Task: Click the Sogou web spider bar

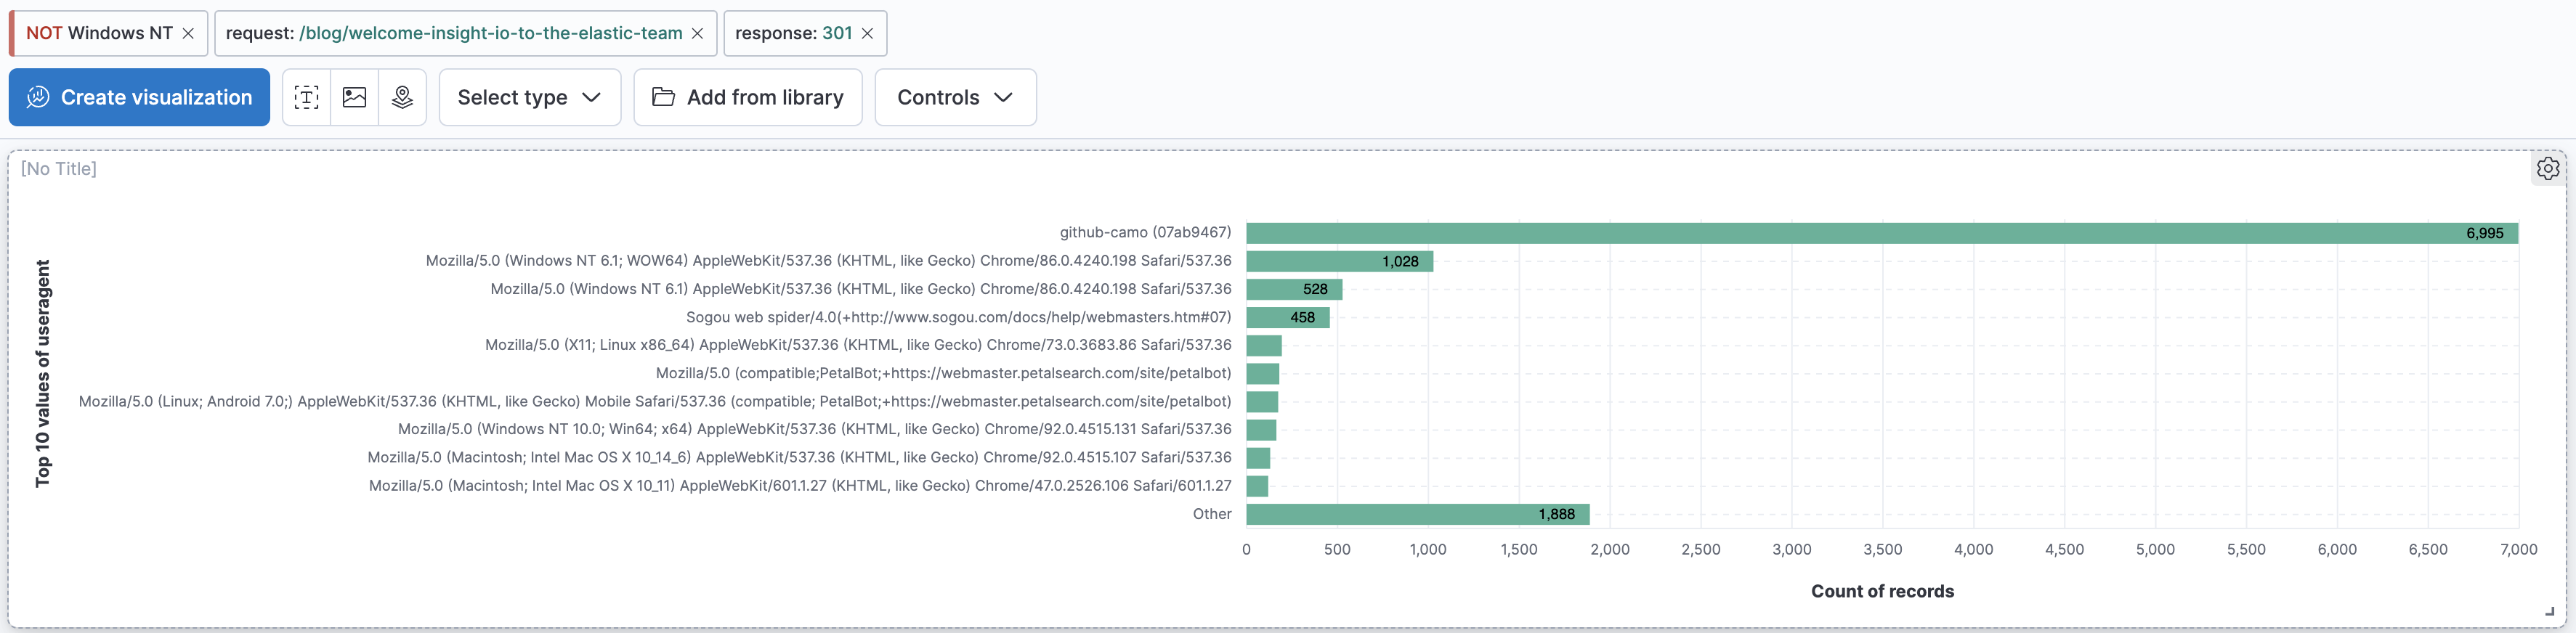Action: click(1288, 317)
